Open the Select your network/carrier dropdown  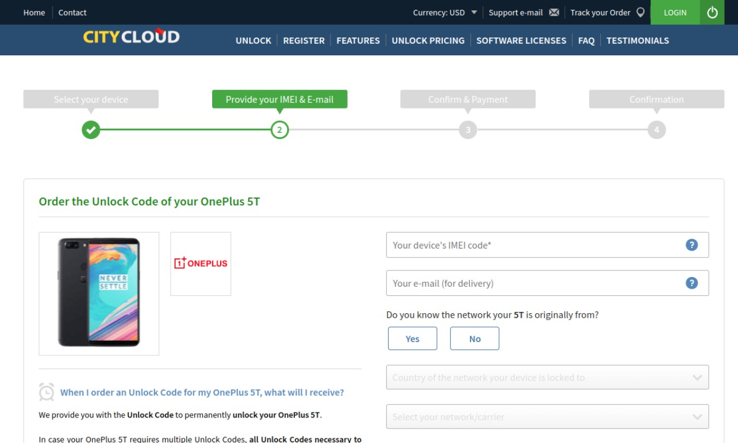pos(547,416)
